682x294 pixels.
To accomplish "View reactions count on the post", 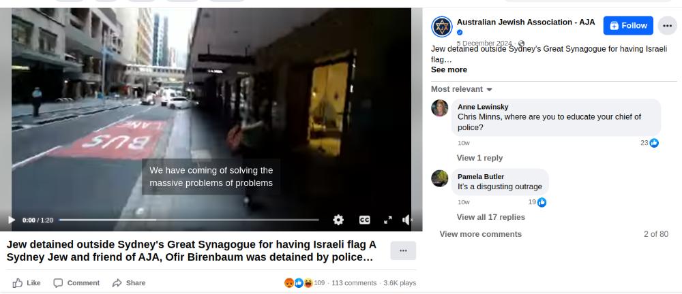I will pos(304,283).
